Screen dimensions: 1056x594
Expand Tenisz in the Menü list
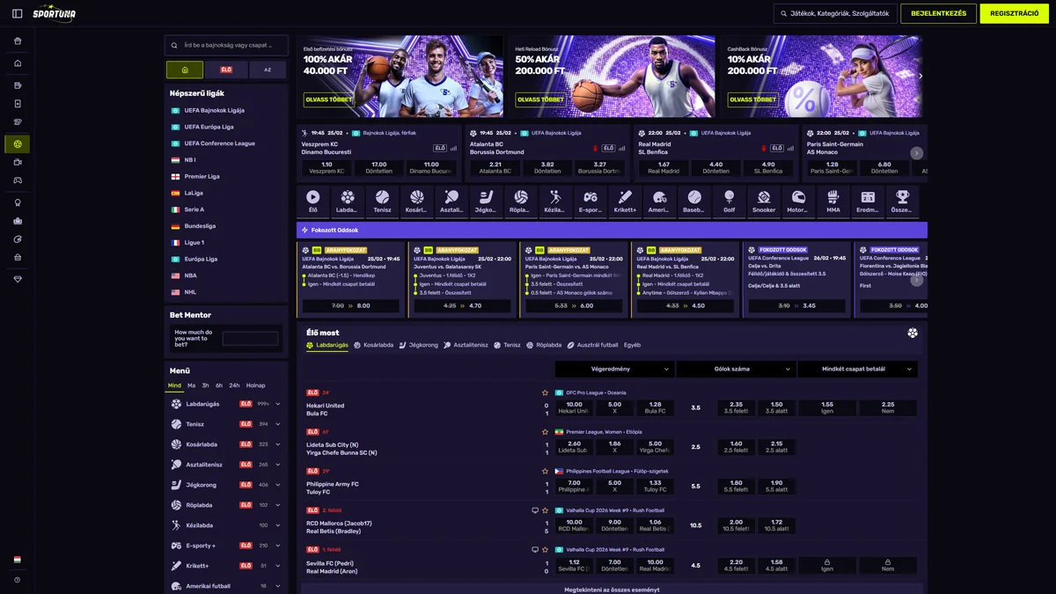(x=278, y=424)
